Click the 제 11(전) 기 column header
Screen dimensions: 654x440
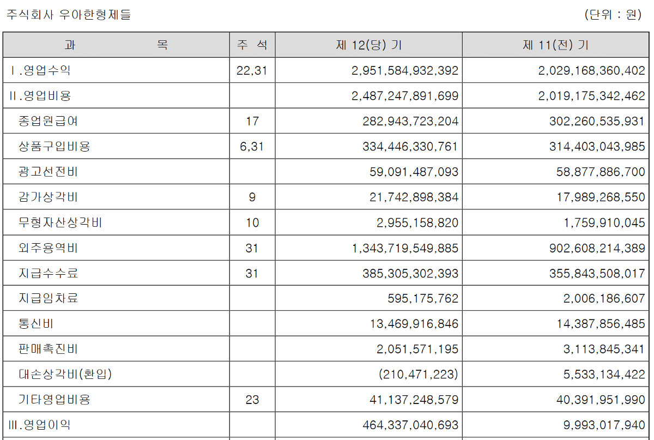point(555,45)
